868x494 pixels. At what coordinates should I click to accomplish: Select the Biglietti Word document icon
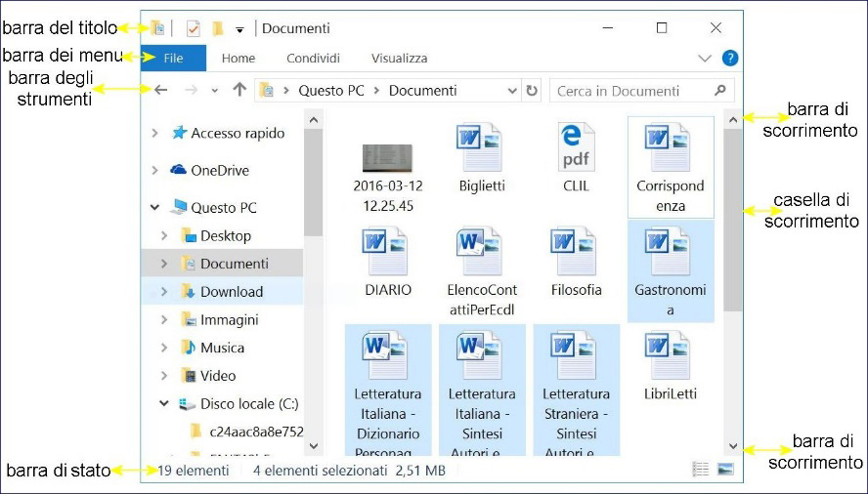coord(481,147)
